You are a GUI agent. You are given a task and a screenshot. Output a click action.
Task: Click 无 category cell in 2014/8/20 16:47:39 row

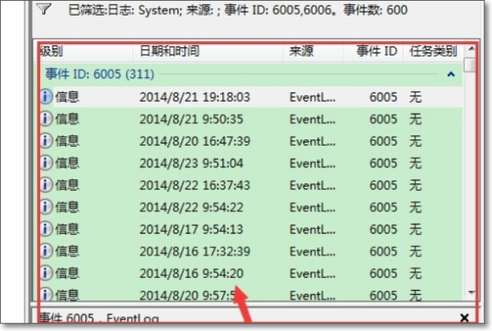pyautogui.click(x=415, y=141)
